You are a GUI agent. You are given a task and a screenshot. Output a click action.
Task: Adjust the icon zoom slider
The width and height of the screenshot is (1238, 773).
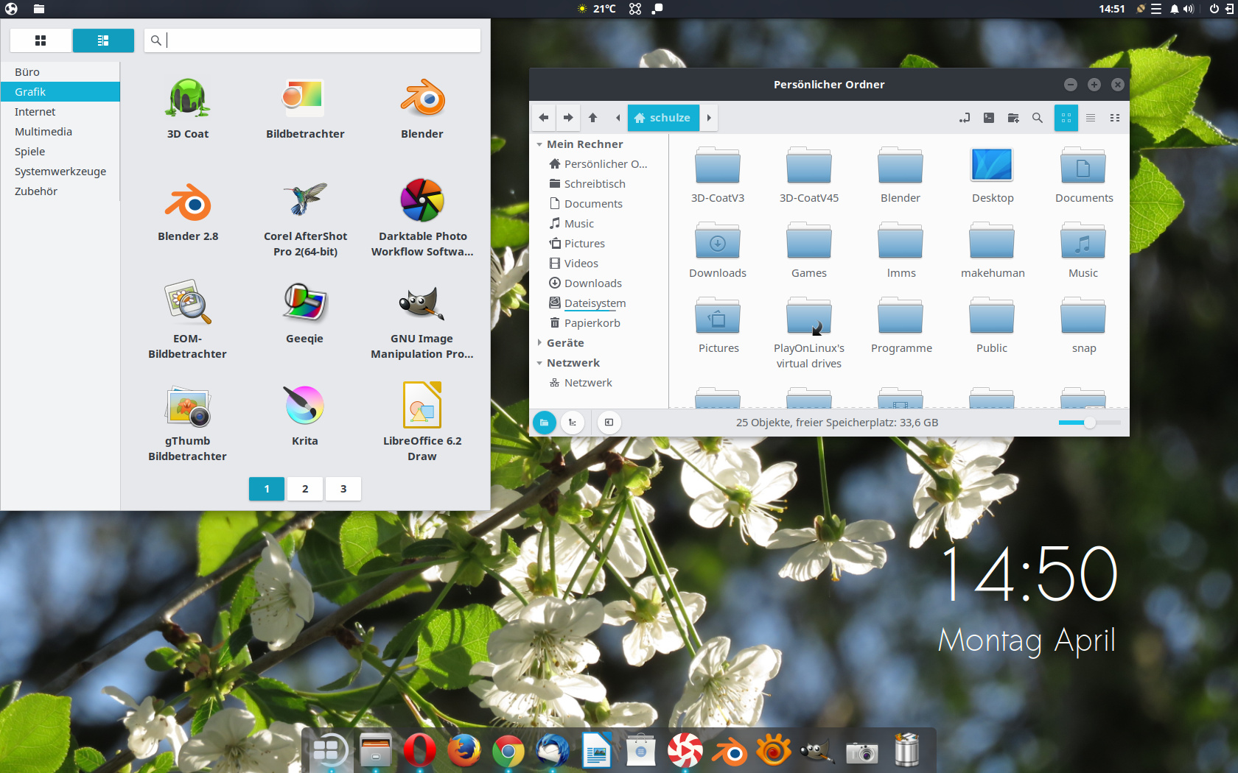[x=1089, y=423]
